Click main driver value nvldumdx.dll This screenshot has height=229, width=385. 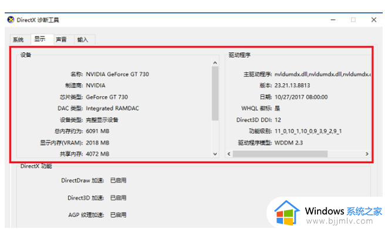point(322,74)
